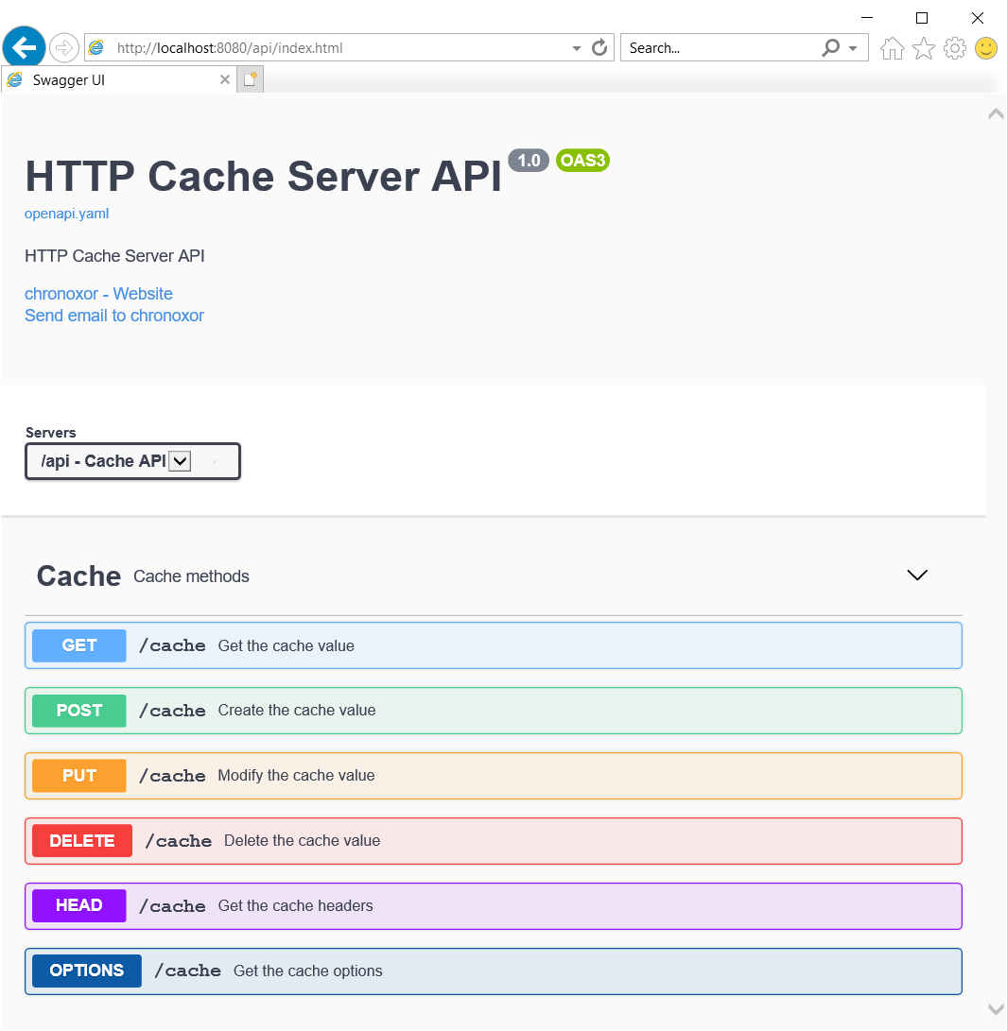Open Favorites with the star icon
The width and height of the screenshot is (1007, 1031).
[x=924, y=48]
